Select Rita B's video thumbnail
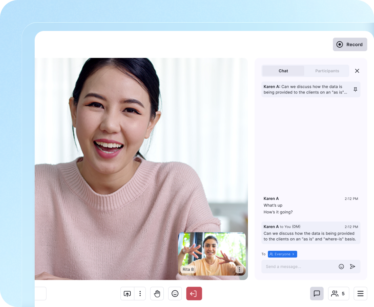This screenshot has height=307, width=374. (212, 252)
